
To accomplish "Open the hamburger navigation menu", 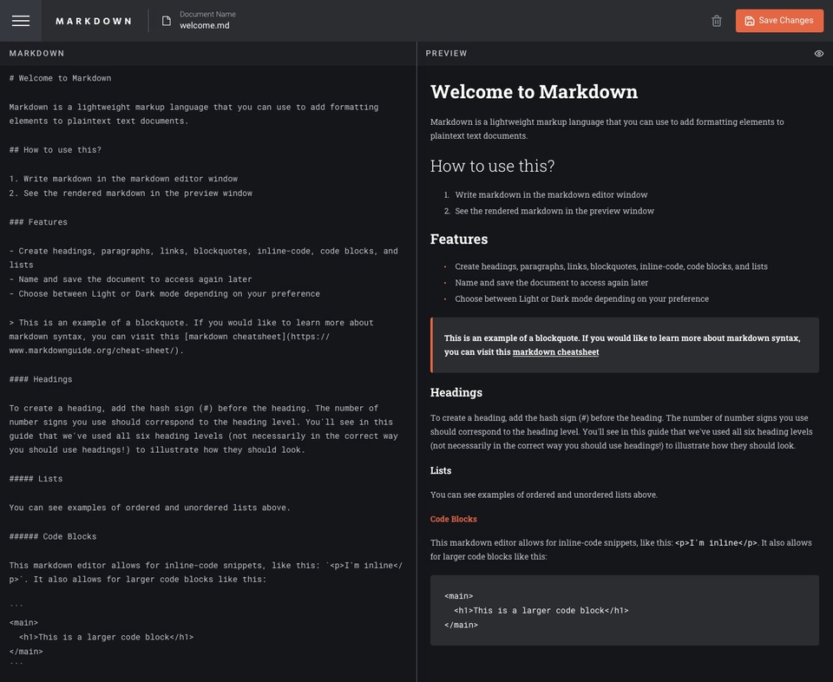I will (x=20, y=20).
